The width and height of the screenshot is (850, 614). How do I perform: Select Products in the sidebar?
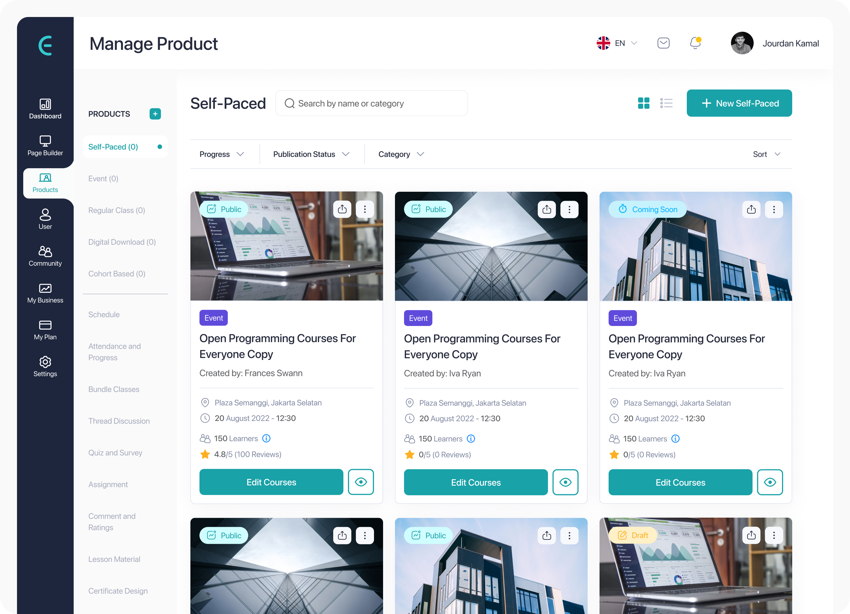pos(45,183)
